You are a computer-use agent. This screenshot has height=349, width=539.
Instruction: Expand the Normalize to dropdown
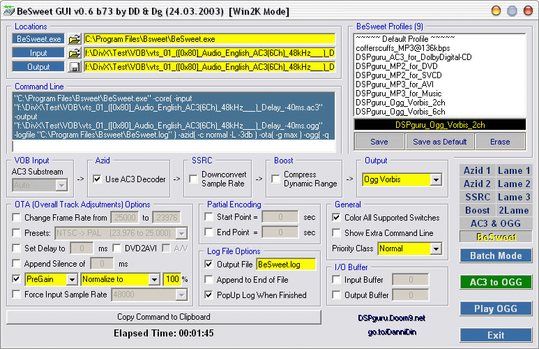154,279
